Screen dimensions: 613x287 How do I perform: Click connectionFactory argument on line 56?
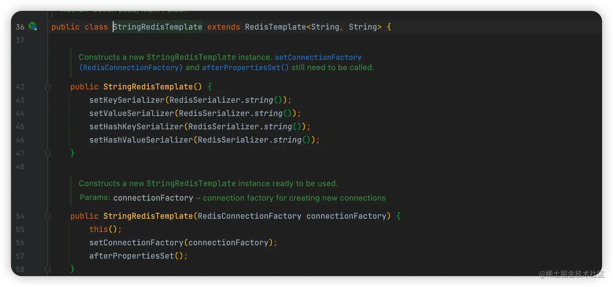(228, 243)
